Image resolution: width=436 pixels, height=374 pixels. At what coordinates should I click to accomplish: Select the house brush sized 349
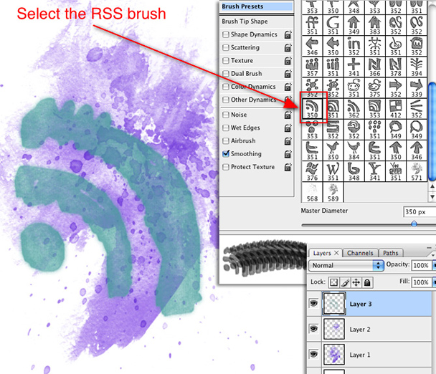[x=354, y=25]
